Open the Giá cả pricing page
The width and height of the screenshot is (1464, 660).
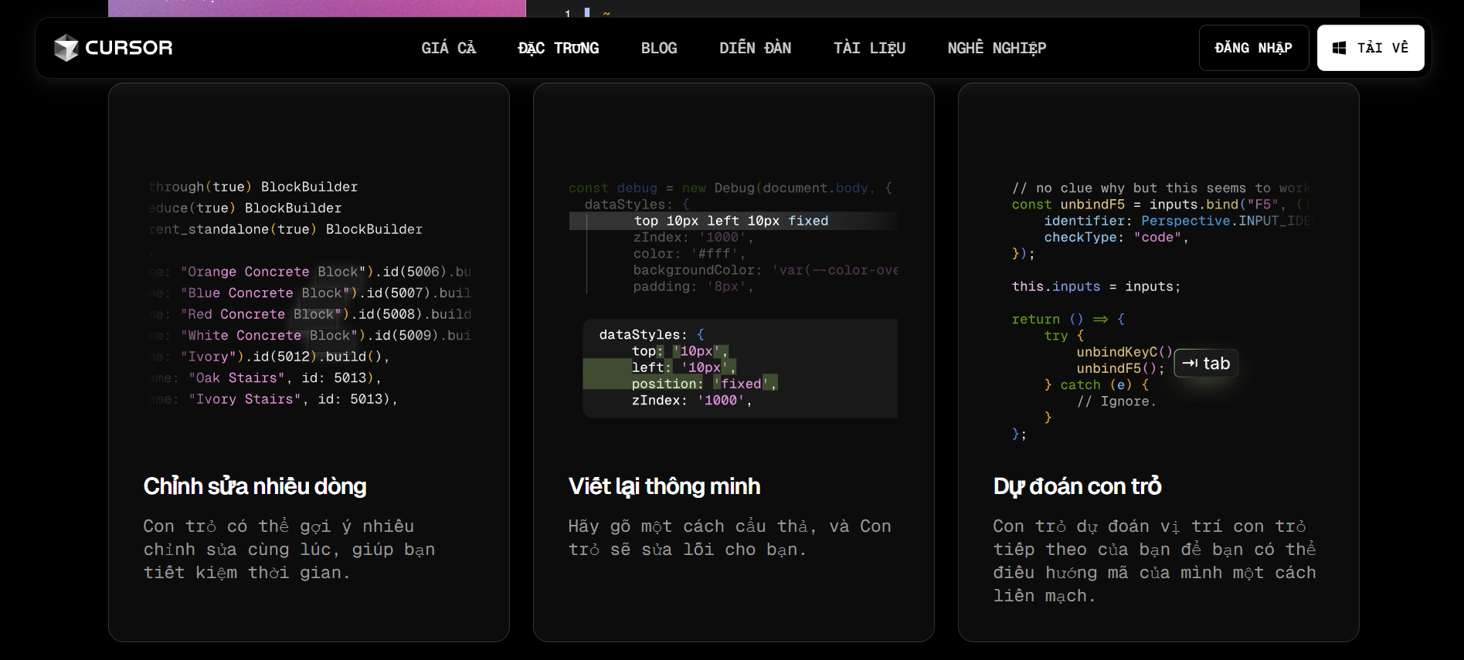click(449, 48)
